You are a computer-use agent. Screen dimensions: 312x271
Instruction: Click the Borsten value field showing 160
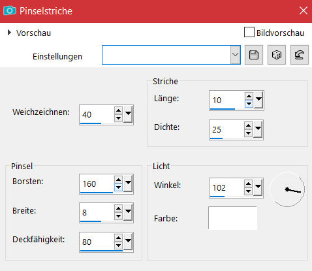click(97, 184)
